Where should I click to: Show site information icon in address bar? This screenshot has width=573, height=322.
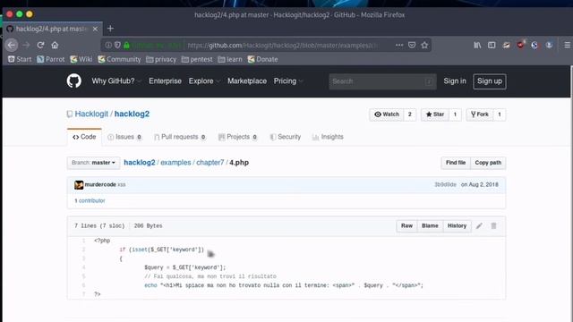point(108,46)
